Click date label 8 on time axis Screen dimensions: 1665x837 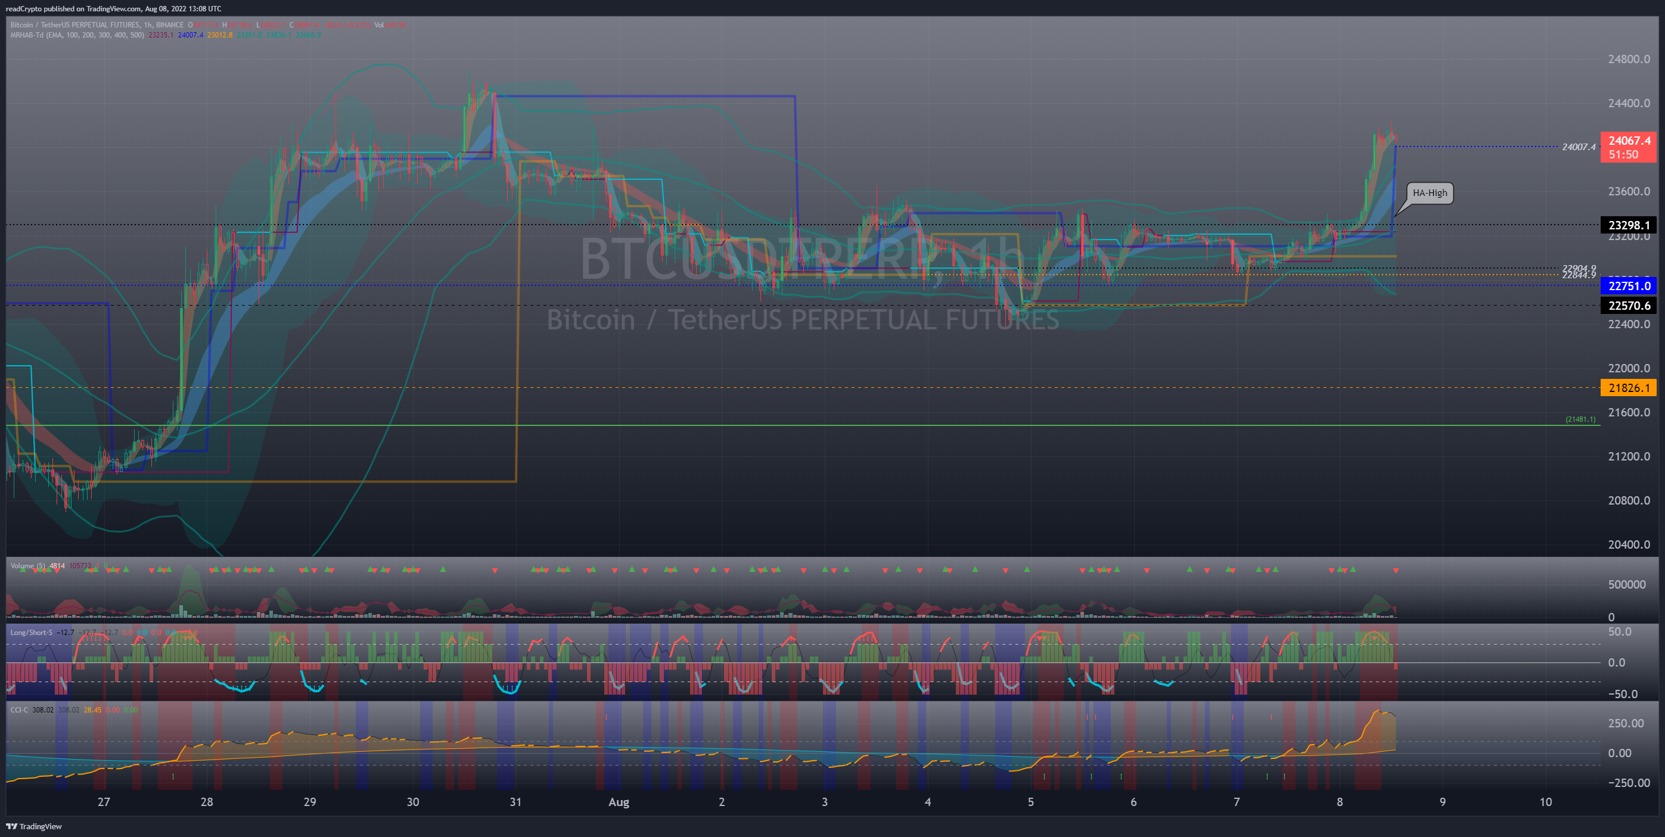[1339, 801]
